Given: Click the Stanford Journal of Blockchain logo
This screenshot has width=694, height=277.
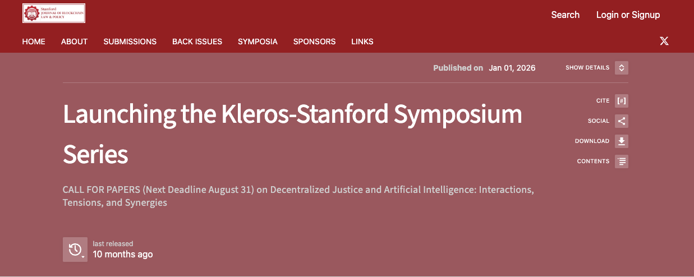Looking at the screenshot, I should pos(54,13).
